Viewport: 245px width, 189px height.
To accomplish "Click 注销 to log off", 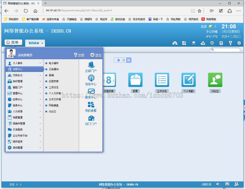I will coord(79,55).
